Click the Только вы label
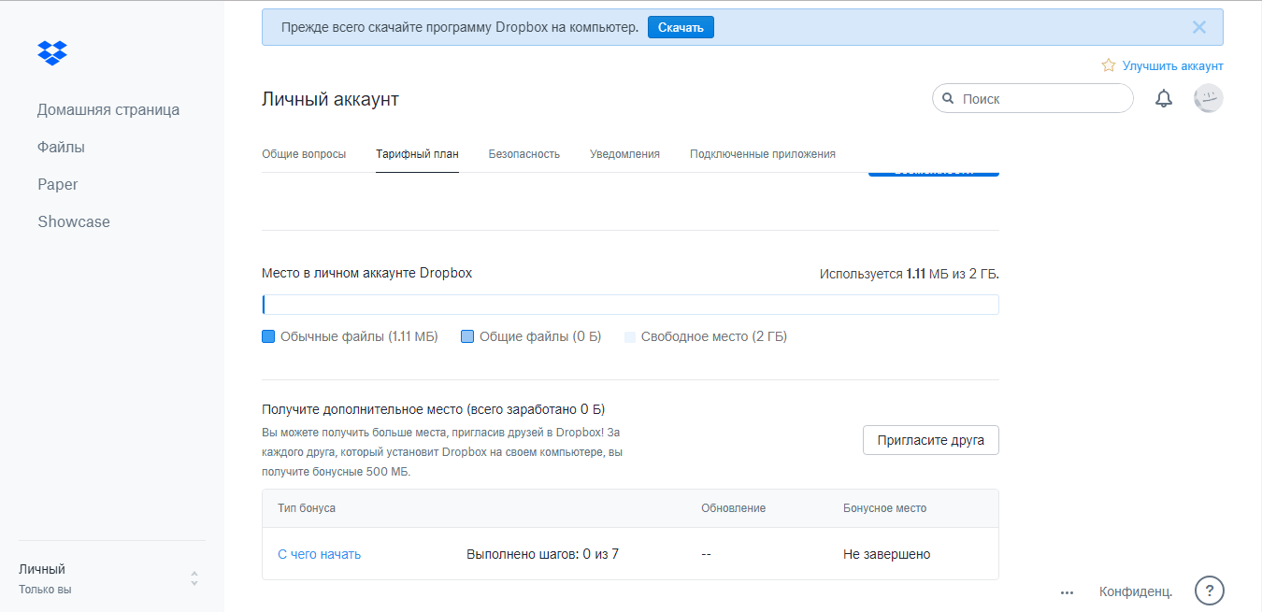Image resolution: width=1262 pixels, height=612 pixels. point(45,590)
